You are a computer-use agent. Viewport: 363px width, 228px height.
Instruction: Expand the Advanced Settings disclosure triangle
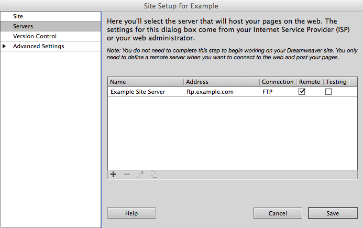pyautogui.click(x=5, y=47)
